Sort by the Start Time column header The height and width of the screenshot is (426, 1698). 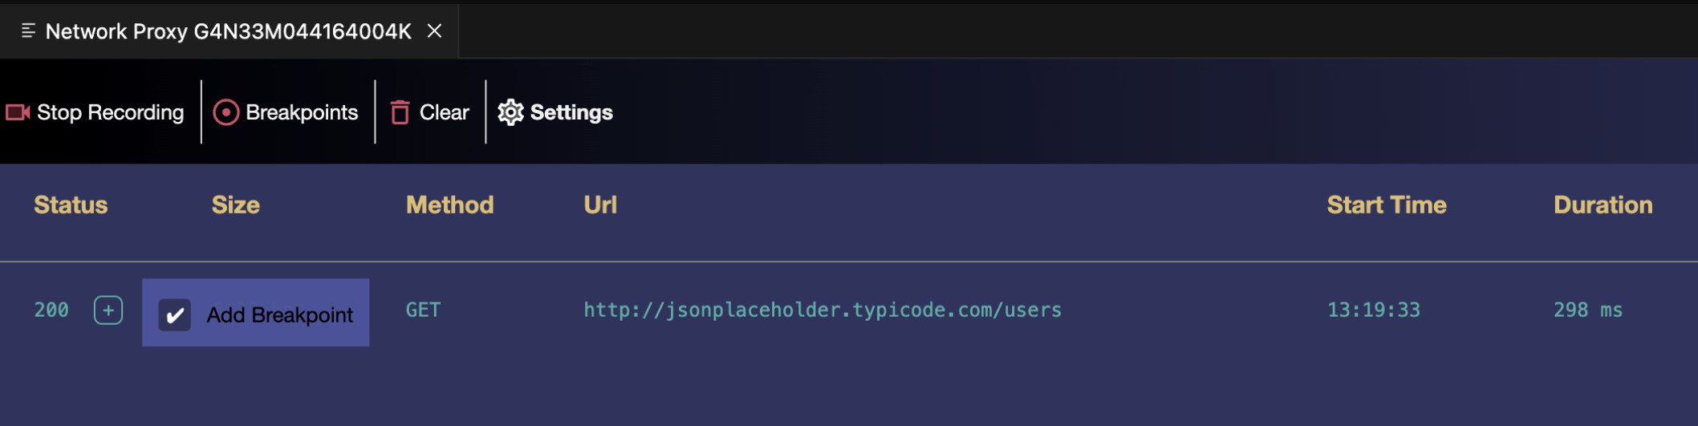coord(1386,205)
